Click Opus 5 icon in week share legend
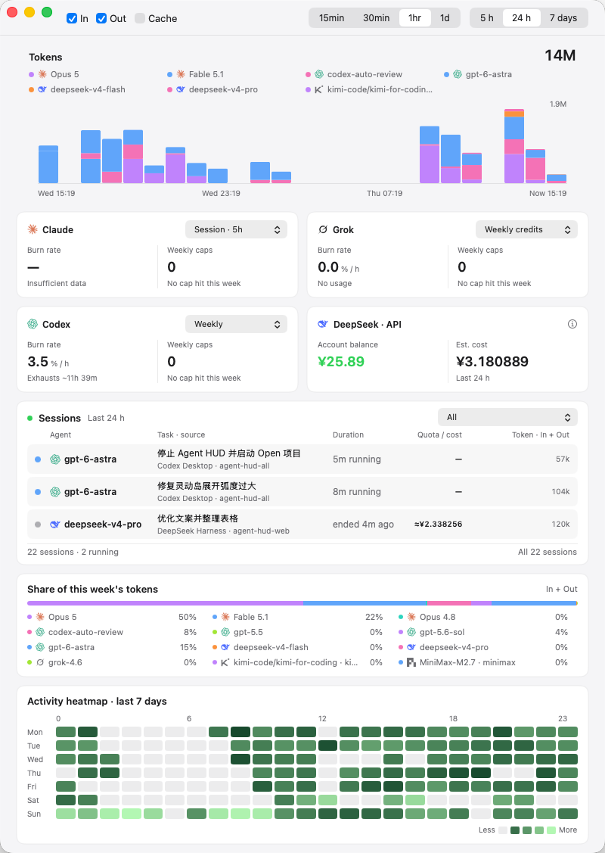Viewport: 605px width, 853px height. (39, 617)
